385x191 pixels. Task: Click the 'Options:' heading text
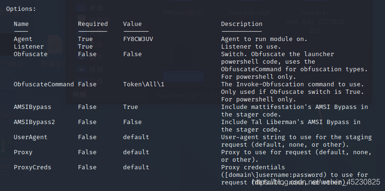(x=21, y=9)
